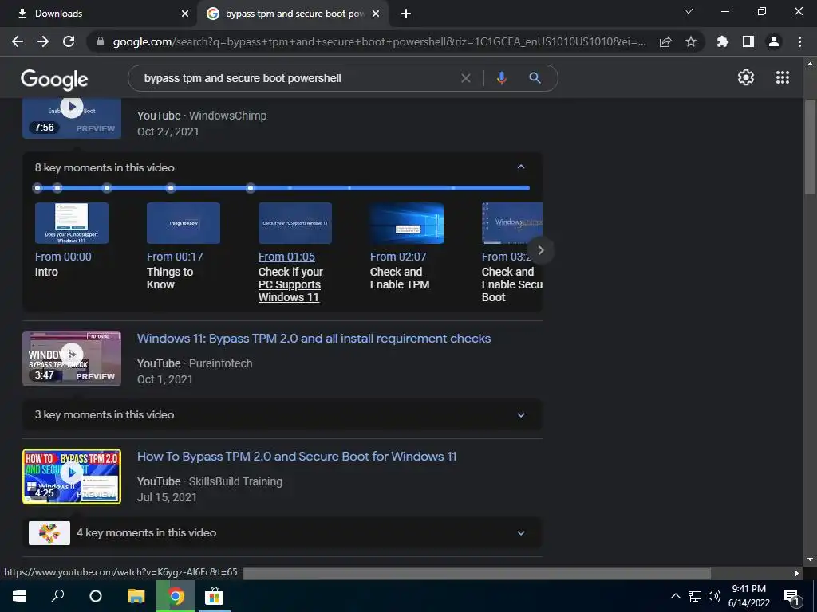The height and width of the screenshot is (612, 817).
Task: Open the Chrome icon in the taskbar
Action: [x=176, y=596]
